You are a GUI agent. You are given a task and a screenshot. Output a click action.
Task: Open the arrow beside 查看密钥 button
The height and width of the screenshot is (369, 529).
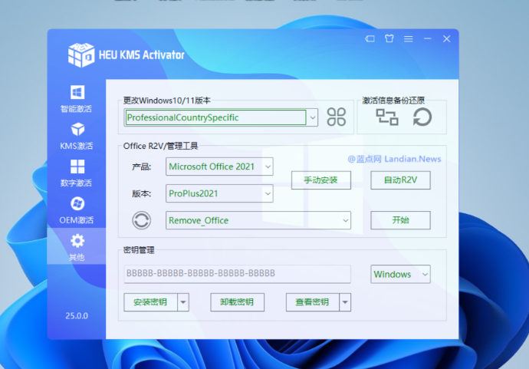pos(345,302)
